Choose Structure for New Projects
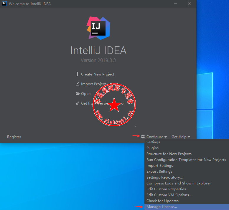The height and width of the screenshot is (210, 229). 187,154
